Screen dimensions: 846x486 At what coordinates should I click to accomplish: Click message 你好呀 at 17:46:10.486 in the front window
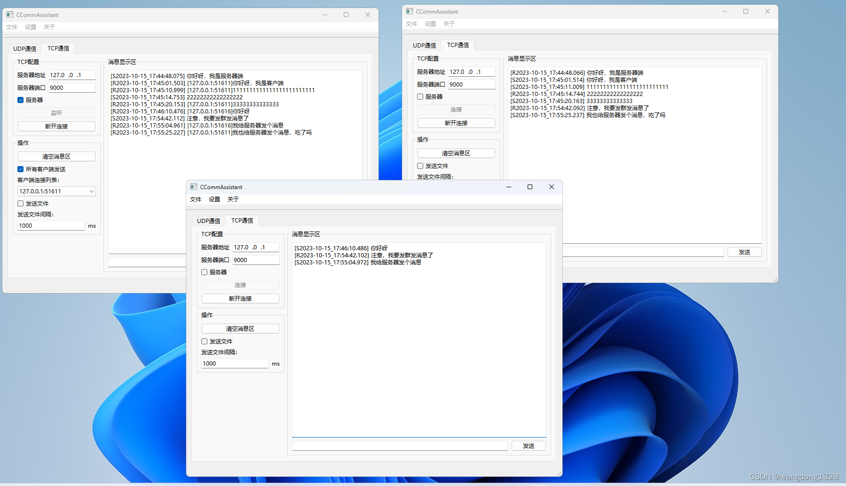click(x=341, y=248)
